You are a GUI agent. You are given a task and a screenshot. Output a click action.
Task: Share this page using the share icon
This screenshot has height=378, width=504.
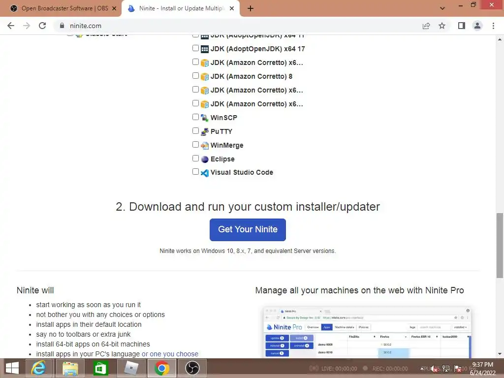tap(426, 26)
